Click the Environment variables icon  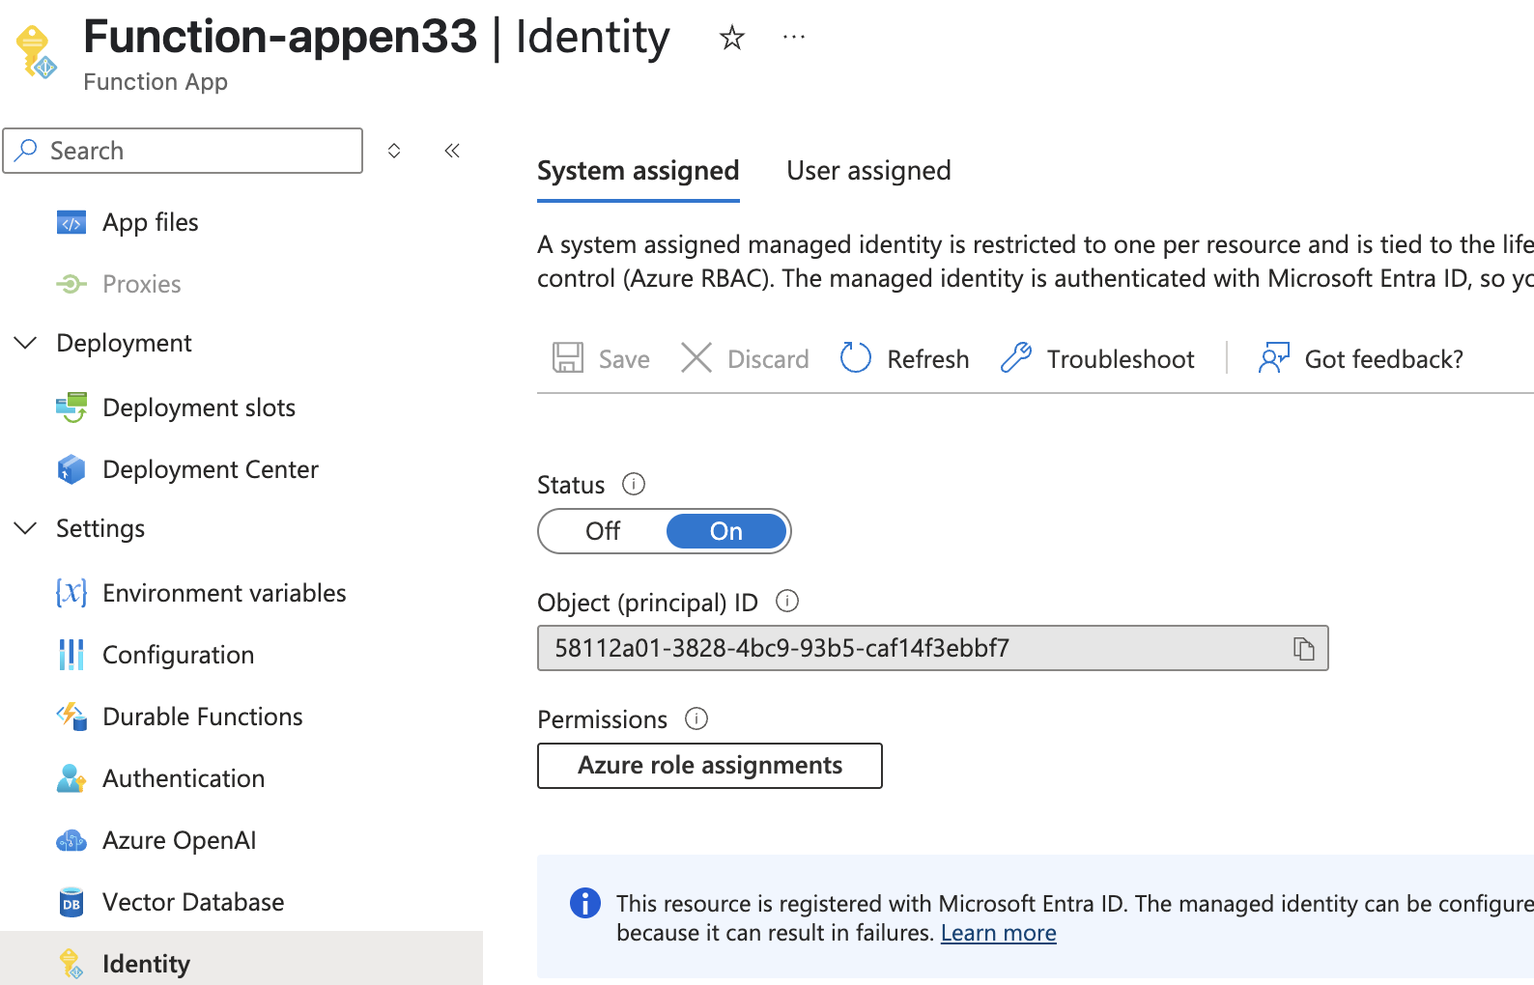(71, 593)
